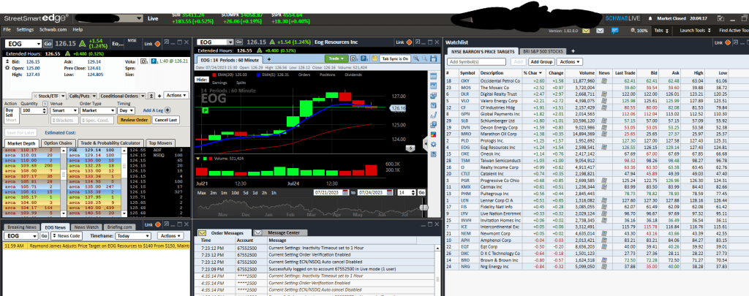Select Buy in the Action box
This screenshot has width=749, height=296.
coord(10,110)
